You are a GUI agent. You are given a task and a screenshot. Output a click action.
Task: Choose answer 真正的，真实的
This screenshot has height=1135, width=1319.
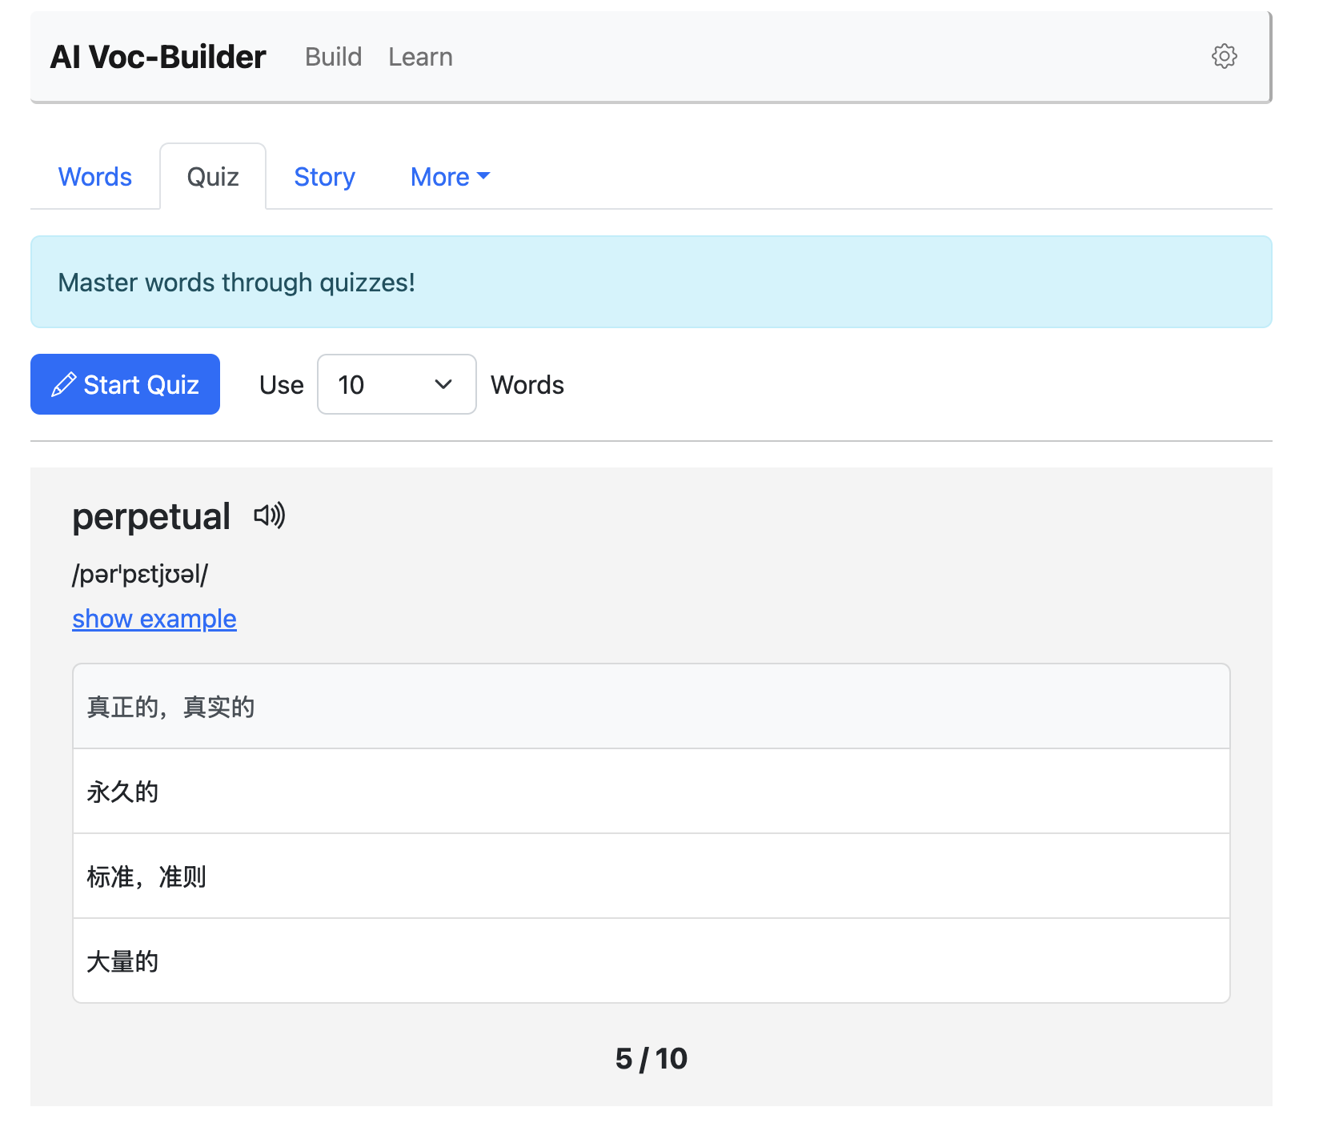651,707
